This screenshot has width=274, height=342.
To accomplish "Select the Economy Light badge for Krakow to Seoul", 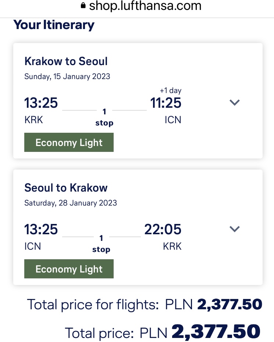I will pos(69,142).
